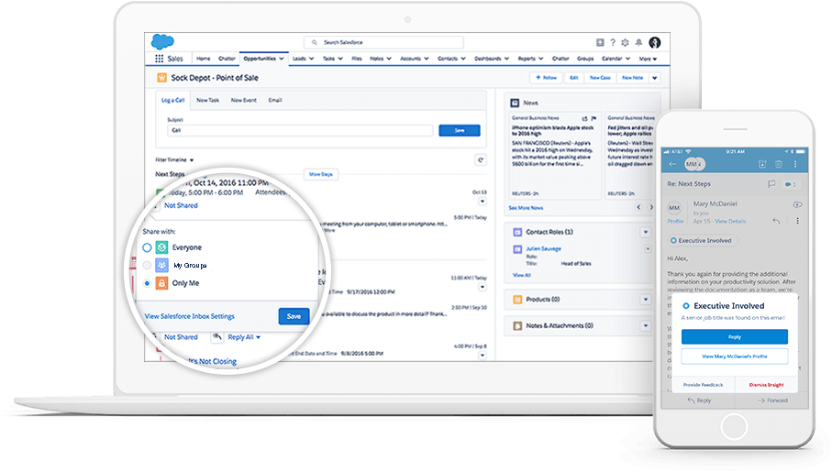The height and width of the screenshot is (471, 832).
Task: Open the Groups navigation tab
Action: pyautogui.click(x=585, y=59)
